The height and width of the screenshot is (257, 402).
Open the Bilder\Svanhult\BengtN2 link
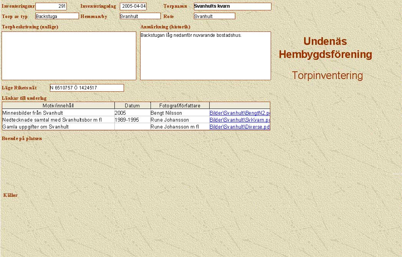tap(240, 113)
